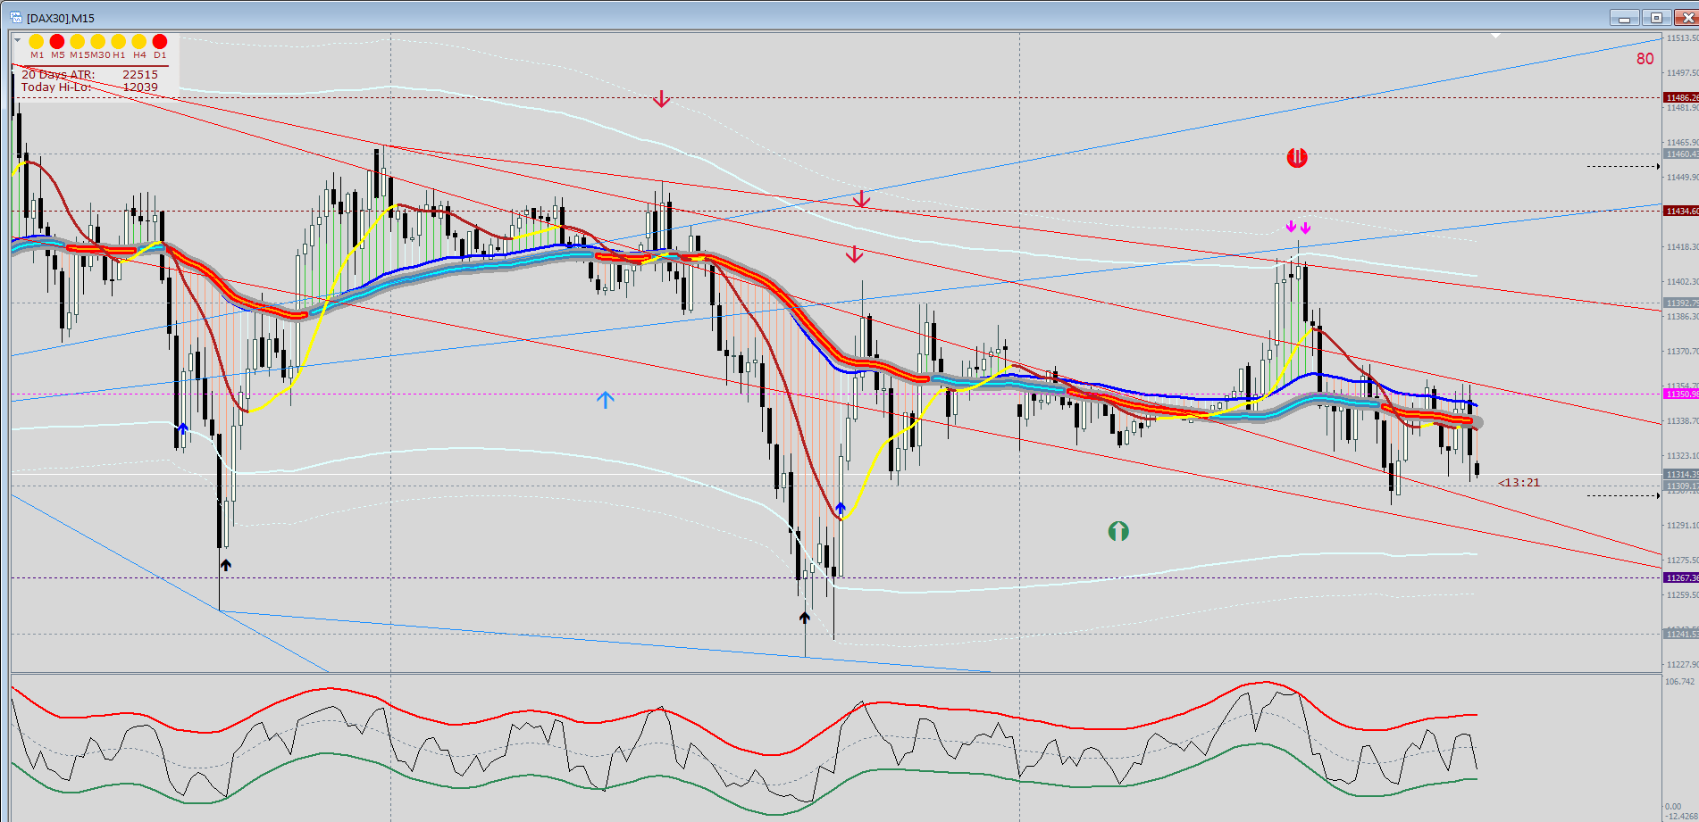The image size is (1699, 822).
Task: Click the Today Hi-Lo value
Action: (140, 87)
